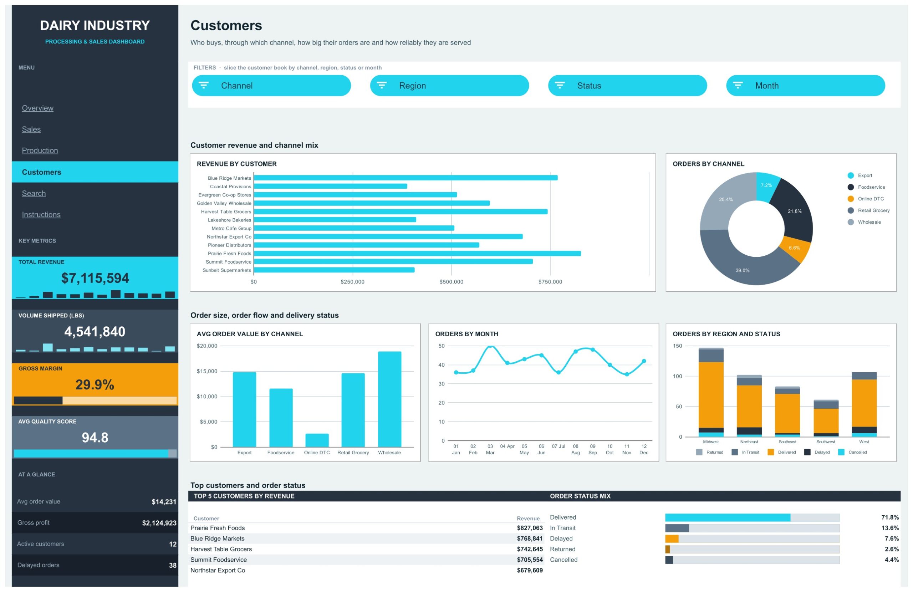Open the Search page link
The height and width of the screenshot is (592, 913).
coord(34,193)
